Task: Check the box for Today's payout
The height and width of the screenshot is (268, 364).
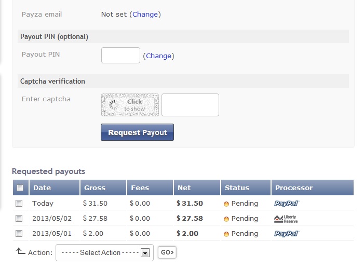Action: 19,204
